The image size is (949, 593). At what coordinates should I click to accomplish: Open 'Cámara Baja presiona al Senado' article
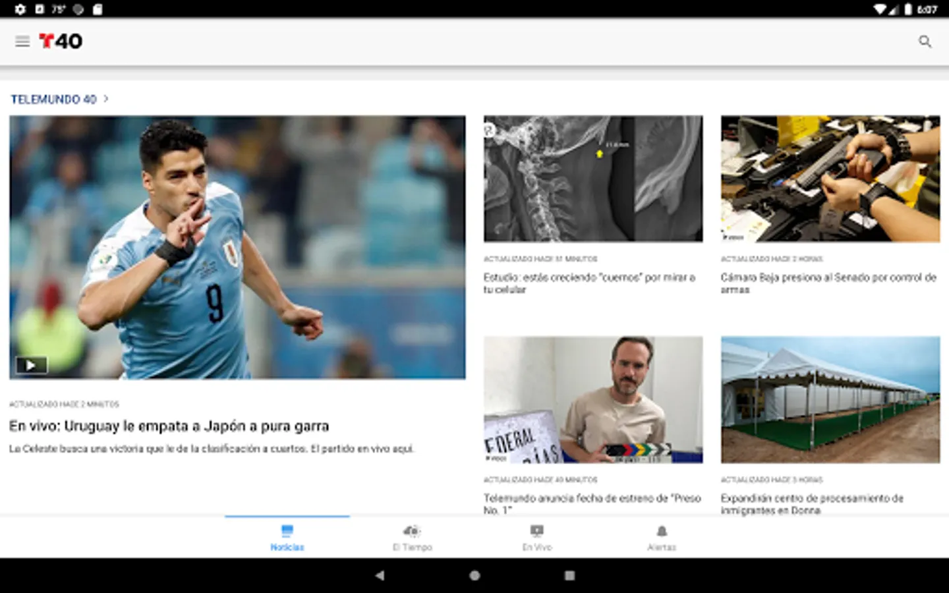(x=828, y=283)
